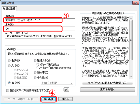Screen dimensions: 140x104
Task: Click the ユーザーコメント text box
Action: click(40, 42)
